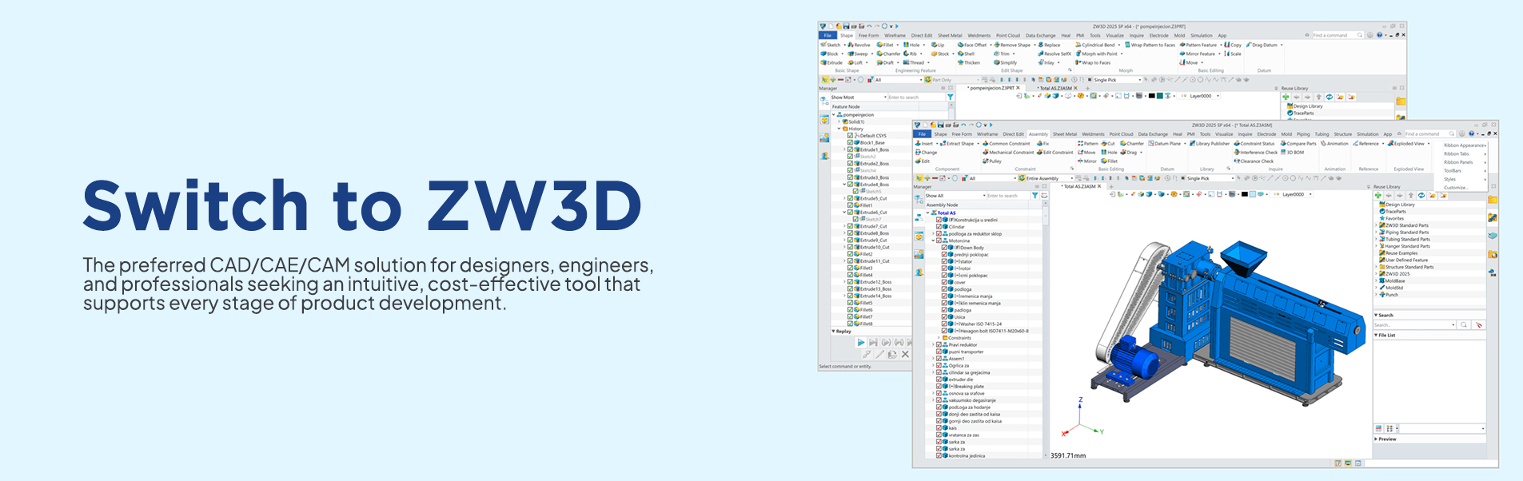Expand 'podloga za reduktor sklop' node
This screenshot has width=1523, height=481.
tap(933, 233)
